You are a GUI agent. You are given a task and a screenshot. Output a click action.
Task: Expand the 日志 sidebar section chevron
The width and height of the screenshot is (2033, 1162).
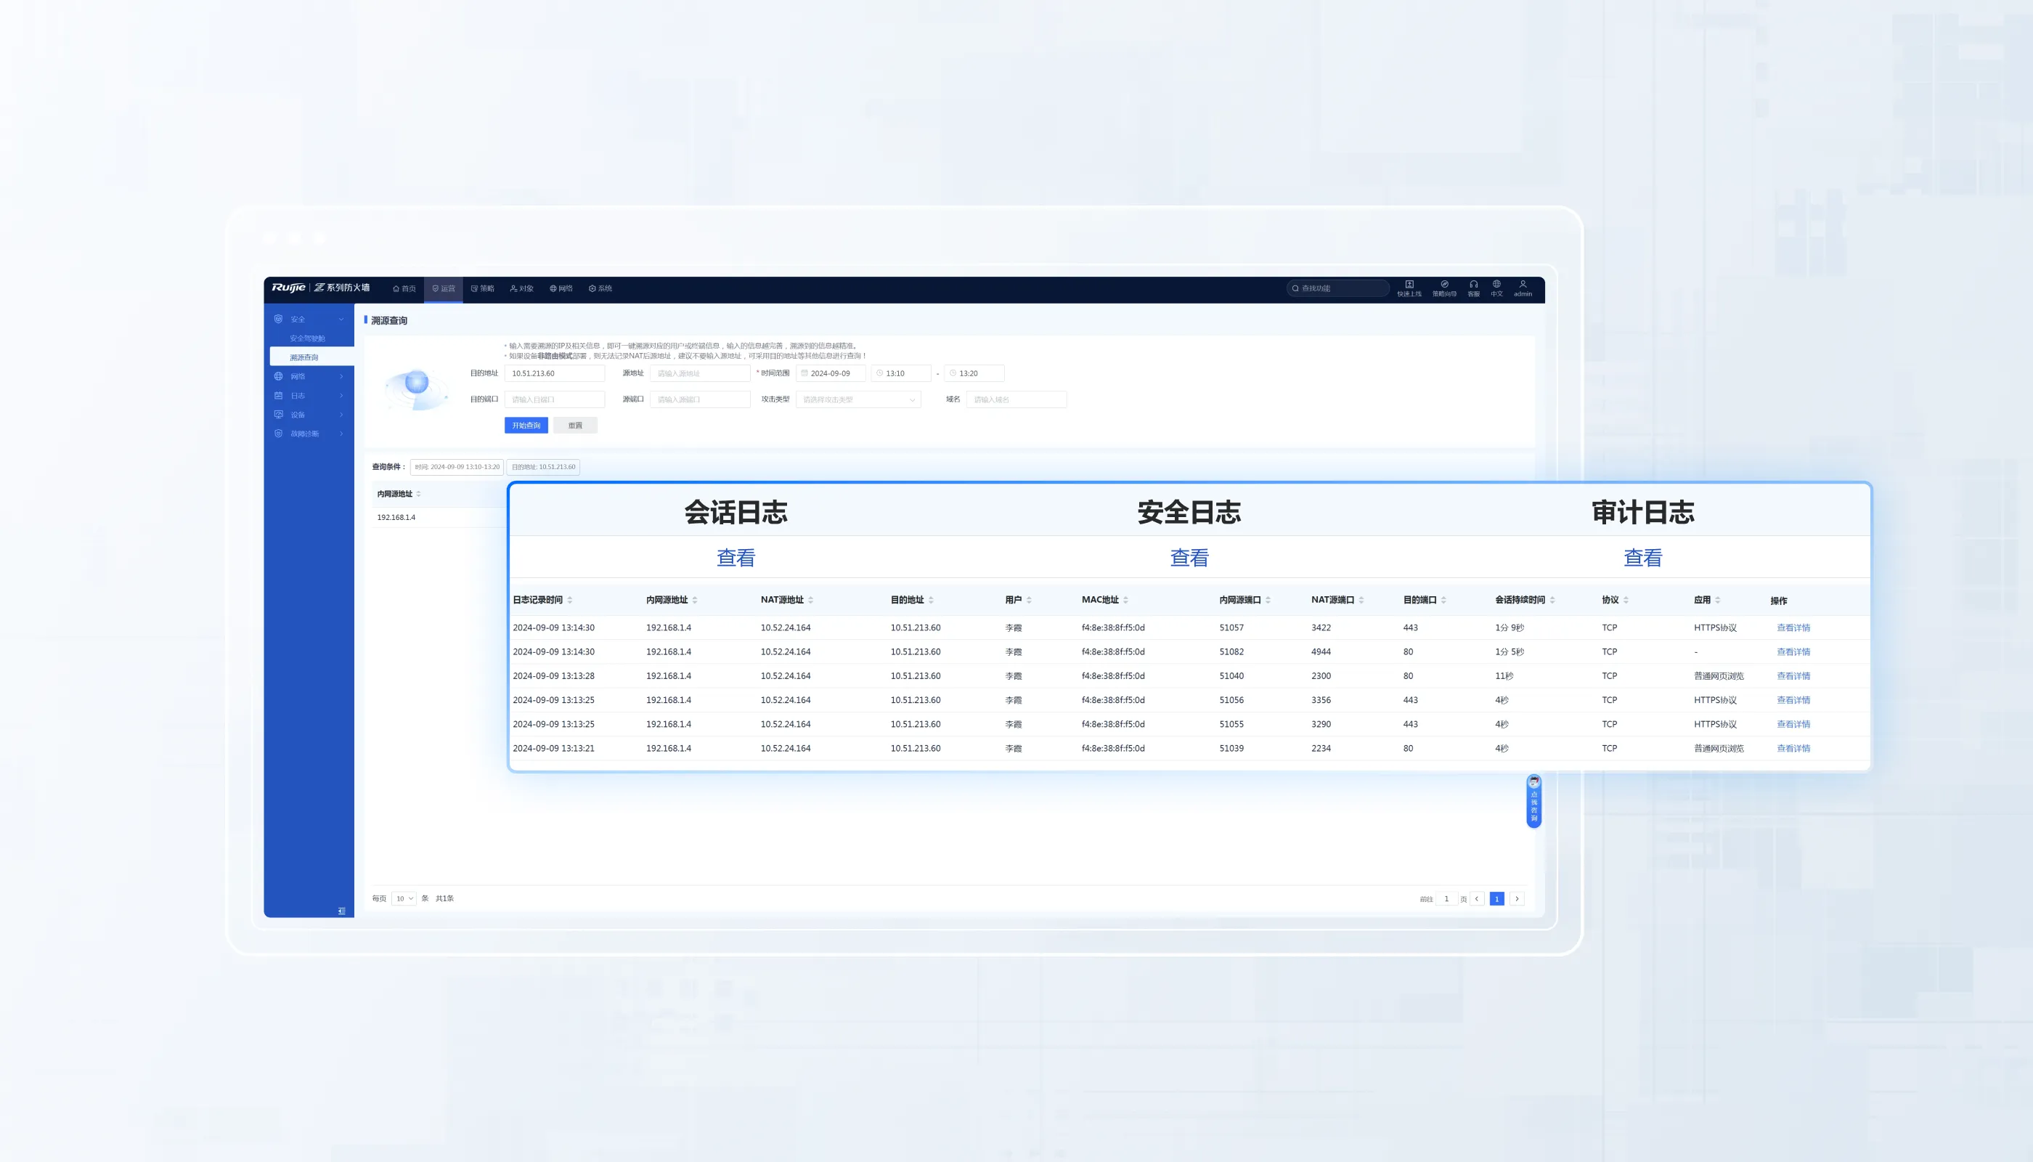[341, 396]
